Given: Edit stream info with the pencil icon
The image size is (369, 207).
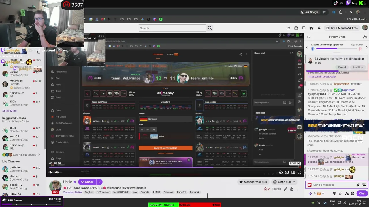Looking at the screenshot, I should point(285,189).
